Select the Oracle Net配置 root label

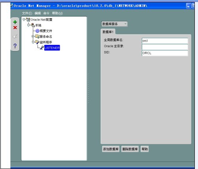click(x=41, y=20)
